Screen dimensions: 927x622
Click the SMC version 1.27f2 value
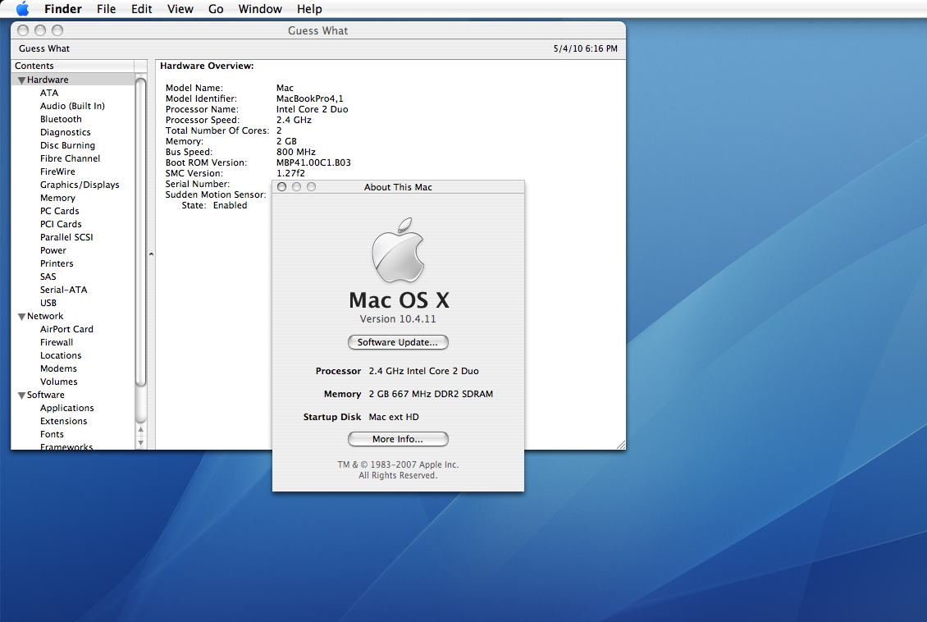click(x=290, y=173)
